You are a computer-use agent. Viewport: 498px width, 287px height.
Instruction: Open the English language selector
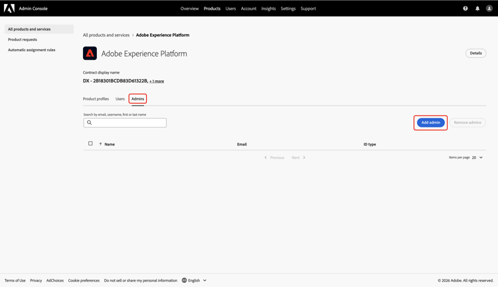(194, 280)
